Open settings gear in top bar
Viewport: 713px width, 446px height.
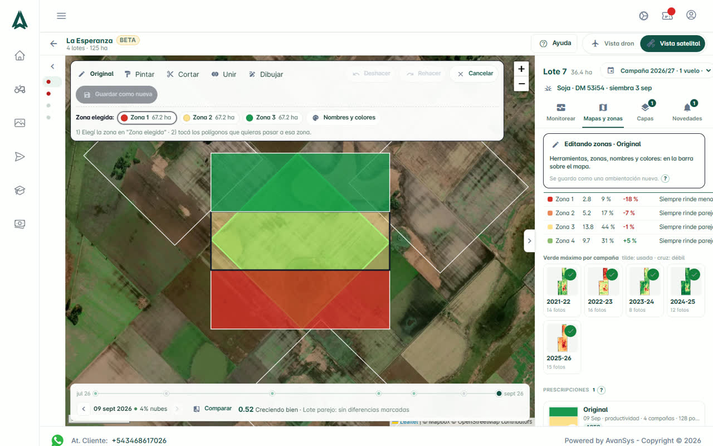coord(644,16)
